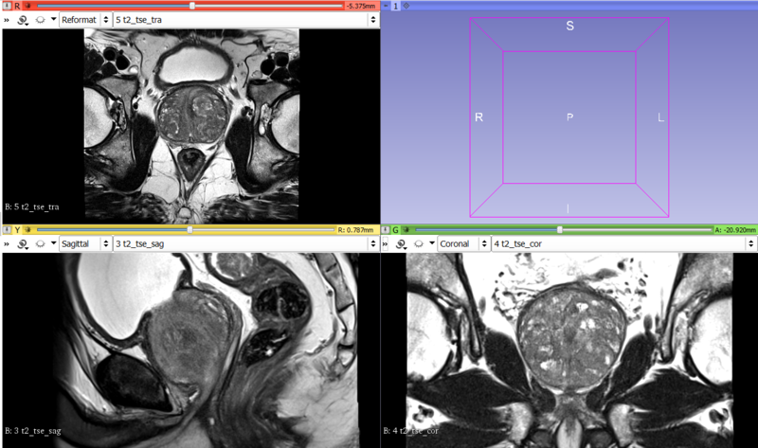Click the link slice views icon in the Coronal row

click(x=401, y=244)
